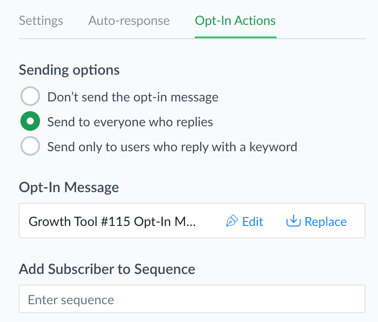Switch to the Settings tab

click(x=40, y=20)
